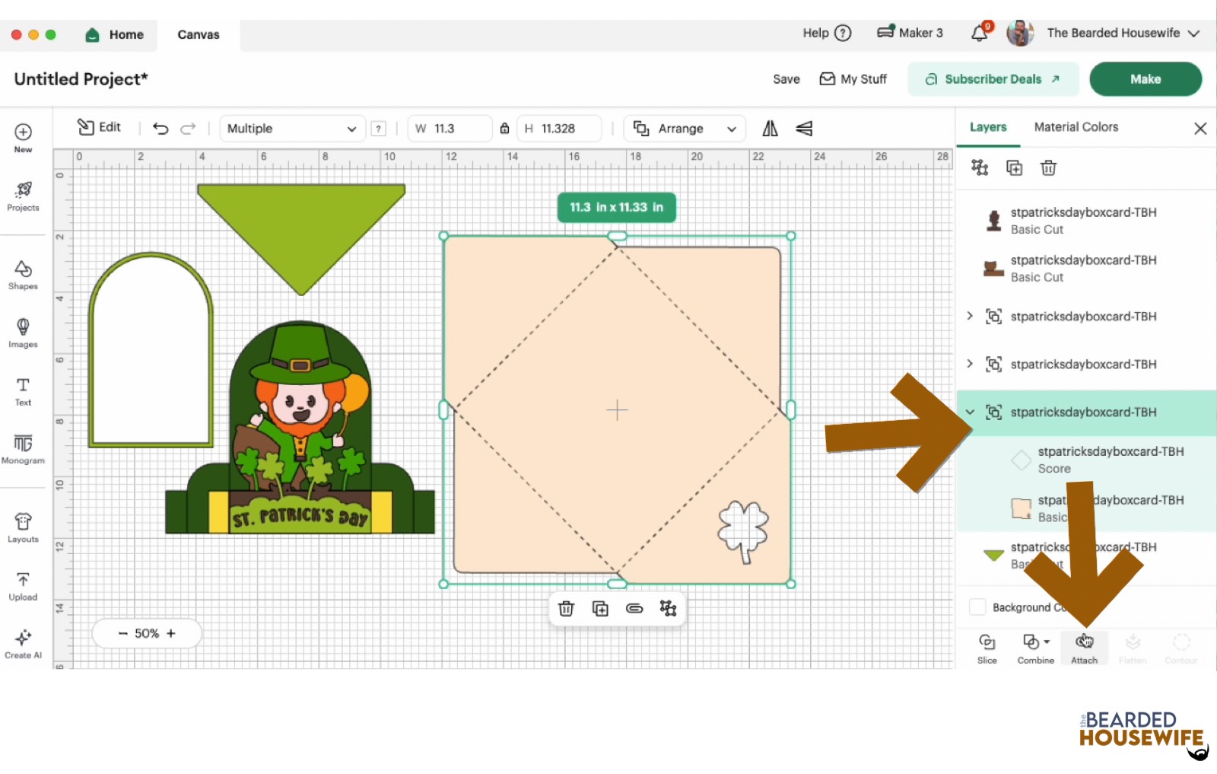Flip the selection with the mirror icon
1217x774 pixels.
point(770,129)
